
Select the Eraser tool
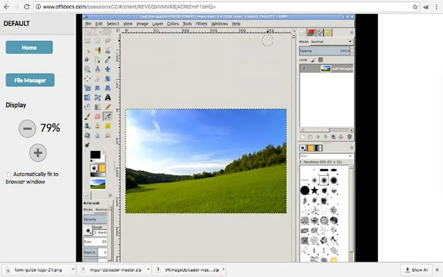97,116
